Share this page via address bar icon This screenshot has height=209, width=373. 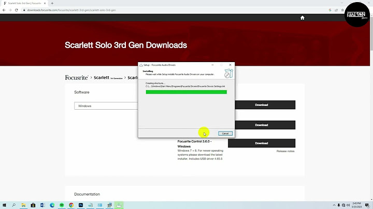click(x=336, y=10)
